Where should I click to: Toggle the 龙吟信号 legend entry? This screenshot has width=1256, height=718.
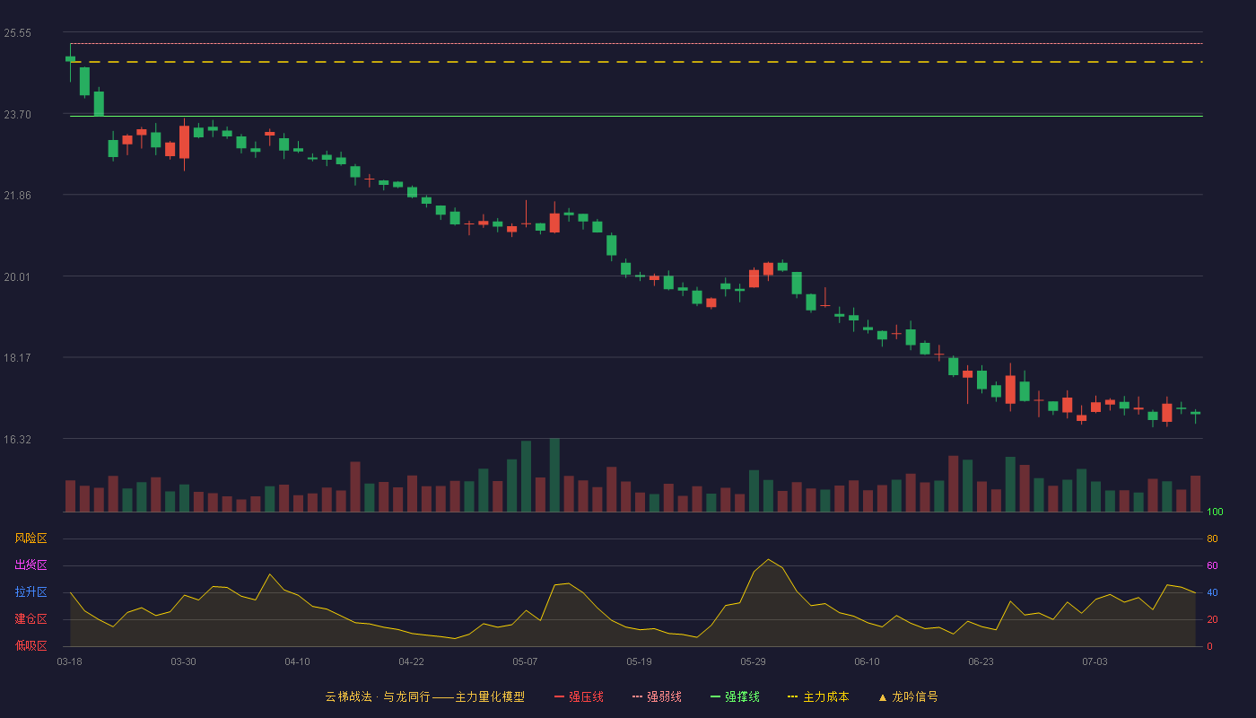tap(907, 696)
